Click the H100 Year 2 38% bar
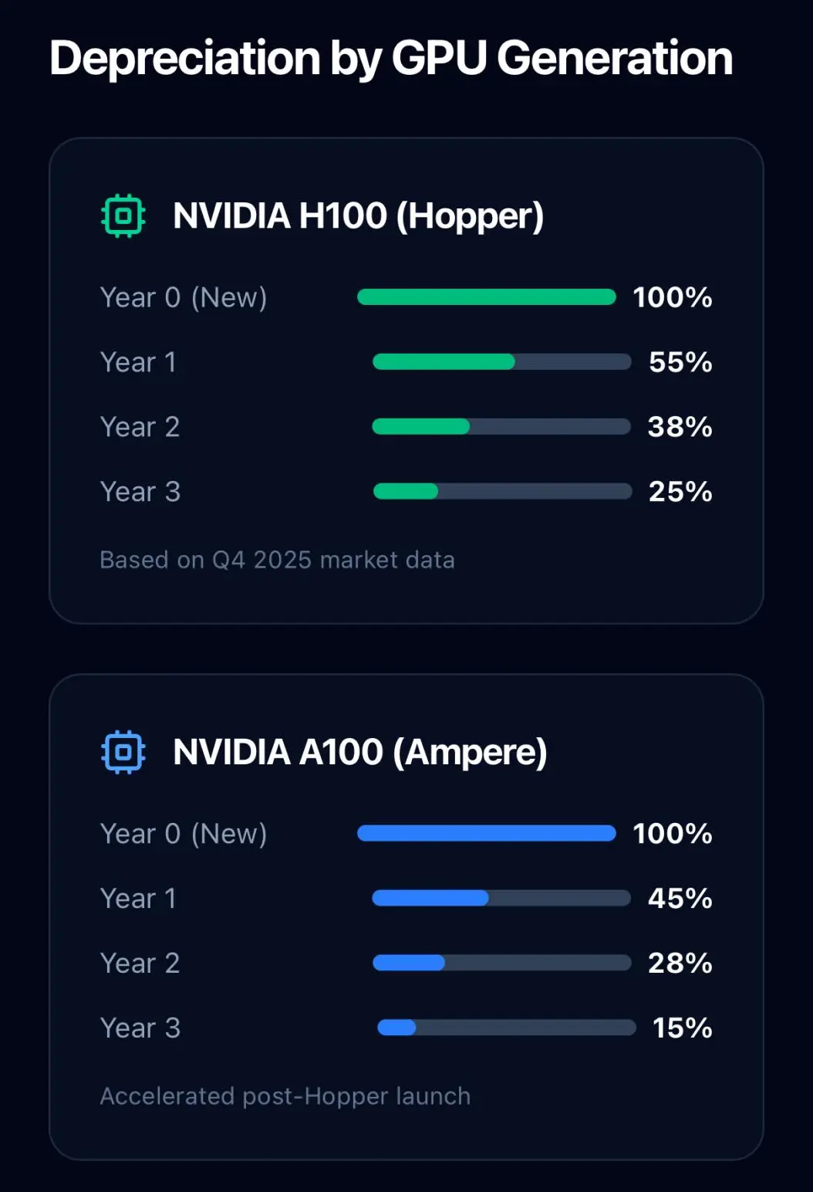The height and width of the screenshot is (1192, 813). tap(501, 427)
